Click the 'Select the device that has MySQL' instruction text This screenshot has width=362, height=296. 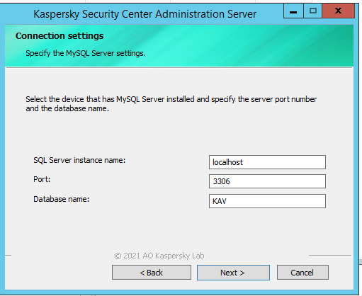171,104
